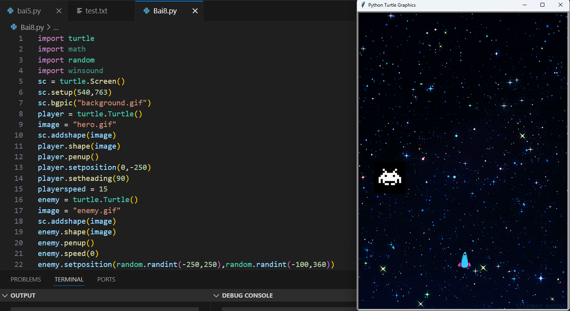Open the breadcrumb ellipsis symbol list
Screen dimensions: 570x311
point(56,28)
